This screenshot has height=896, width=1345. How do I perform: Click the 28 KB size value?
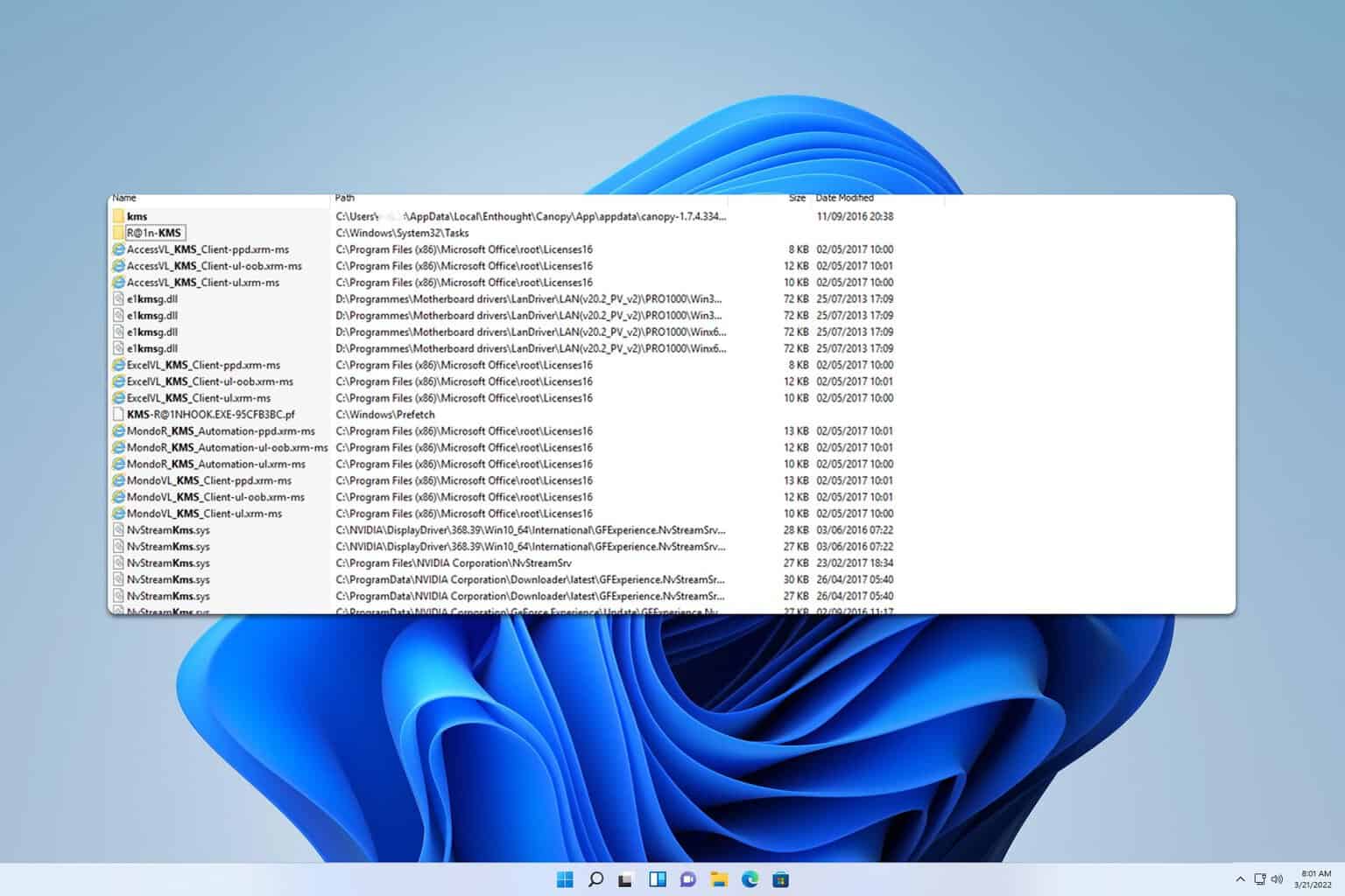796,530
